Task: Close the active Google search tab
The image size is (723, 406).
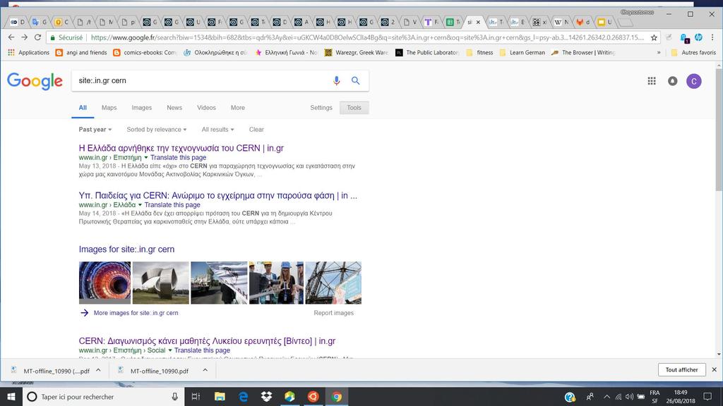Action: point(478,22)
